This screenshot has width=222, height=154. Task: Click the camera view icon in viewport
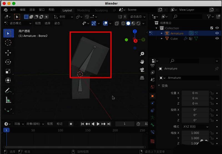pos(142,69)
